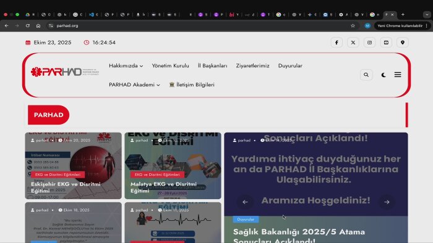The image size is (433, 243).
Task: Click the browser home icon
Action: 38,25
